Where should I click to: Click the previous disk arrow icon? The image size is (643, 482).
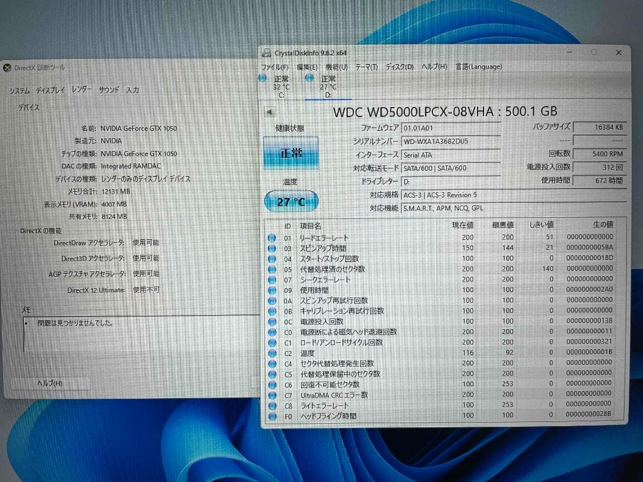click(x=270, y=111)
